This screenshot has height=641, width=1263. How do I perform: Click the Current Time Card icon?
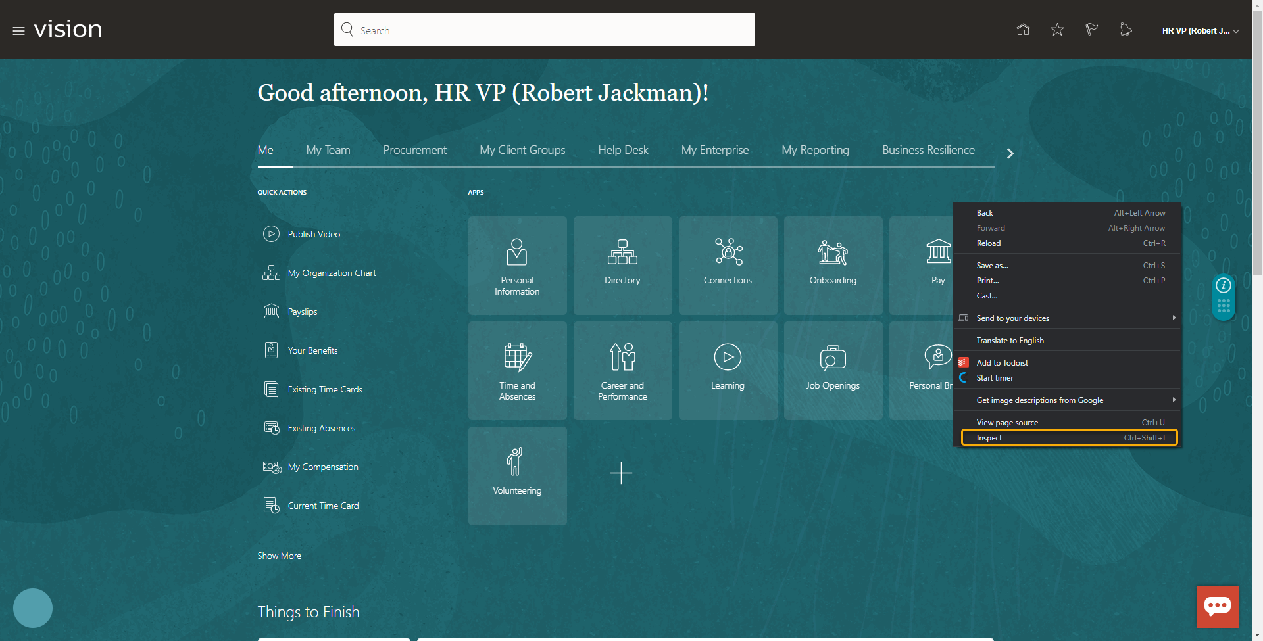click(271, 506)
